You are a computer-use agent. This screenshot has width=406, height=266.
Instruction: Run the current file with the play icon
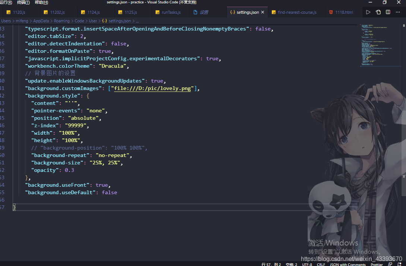point(368,12)
